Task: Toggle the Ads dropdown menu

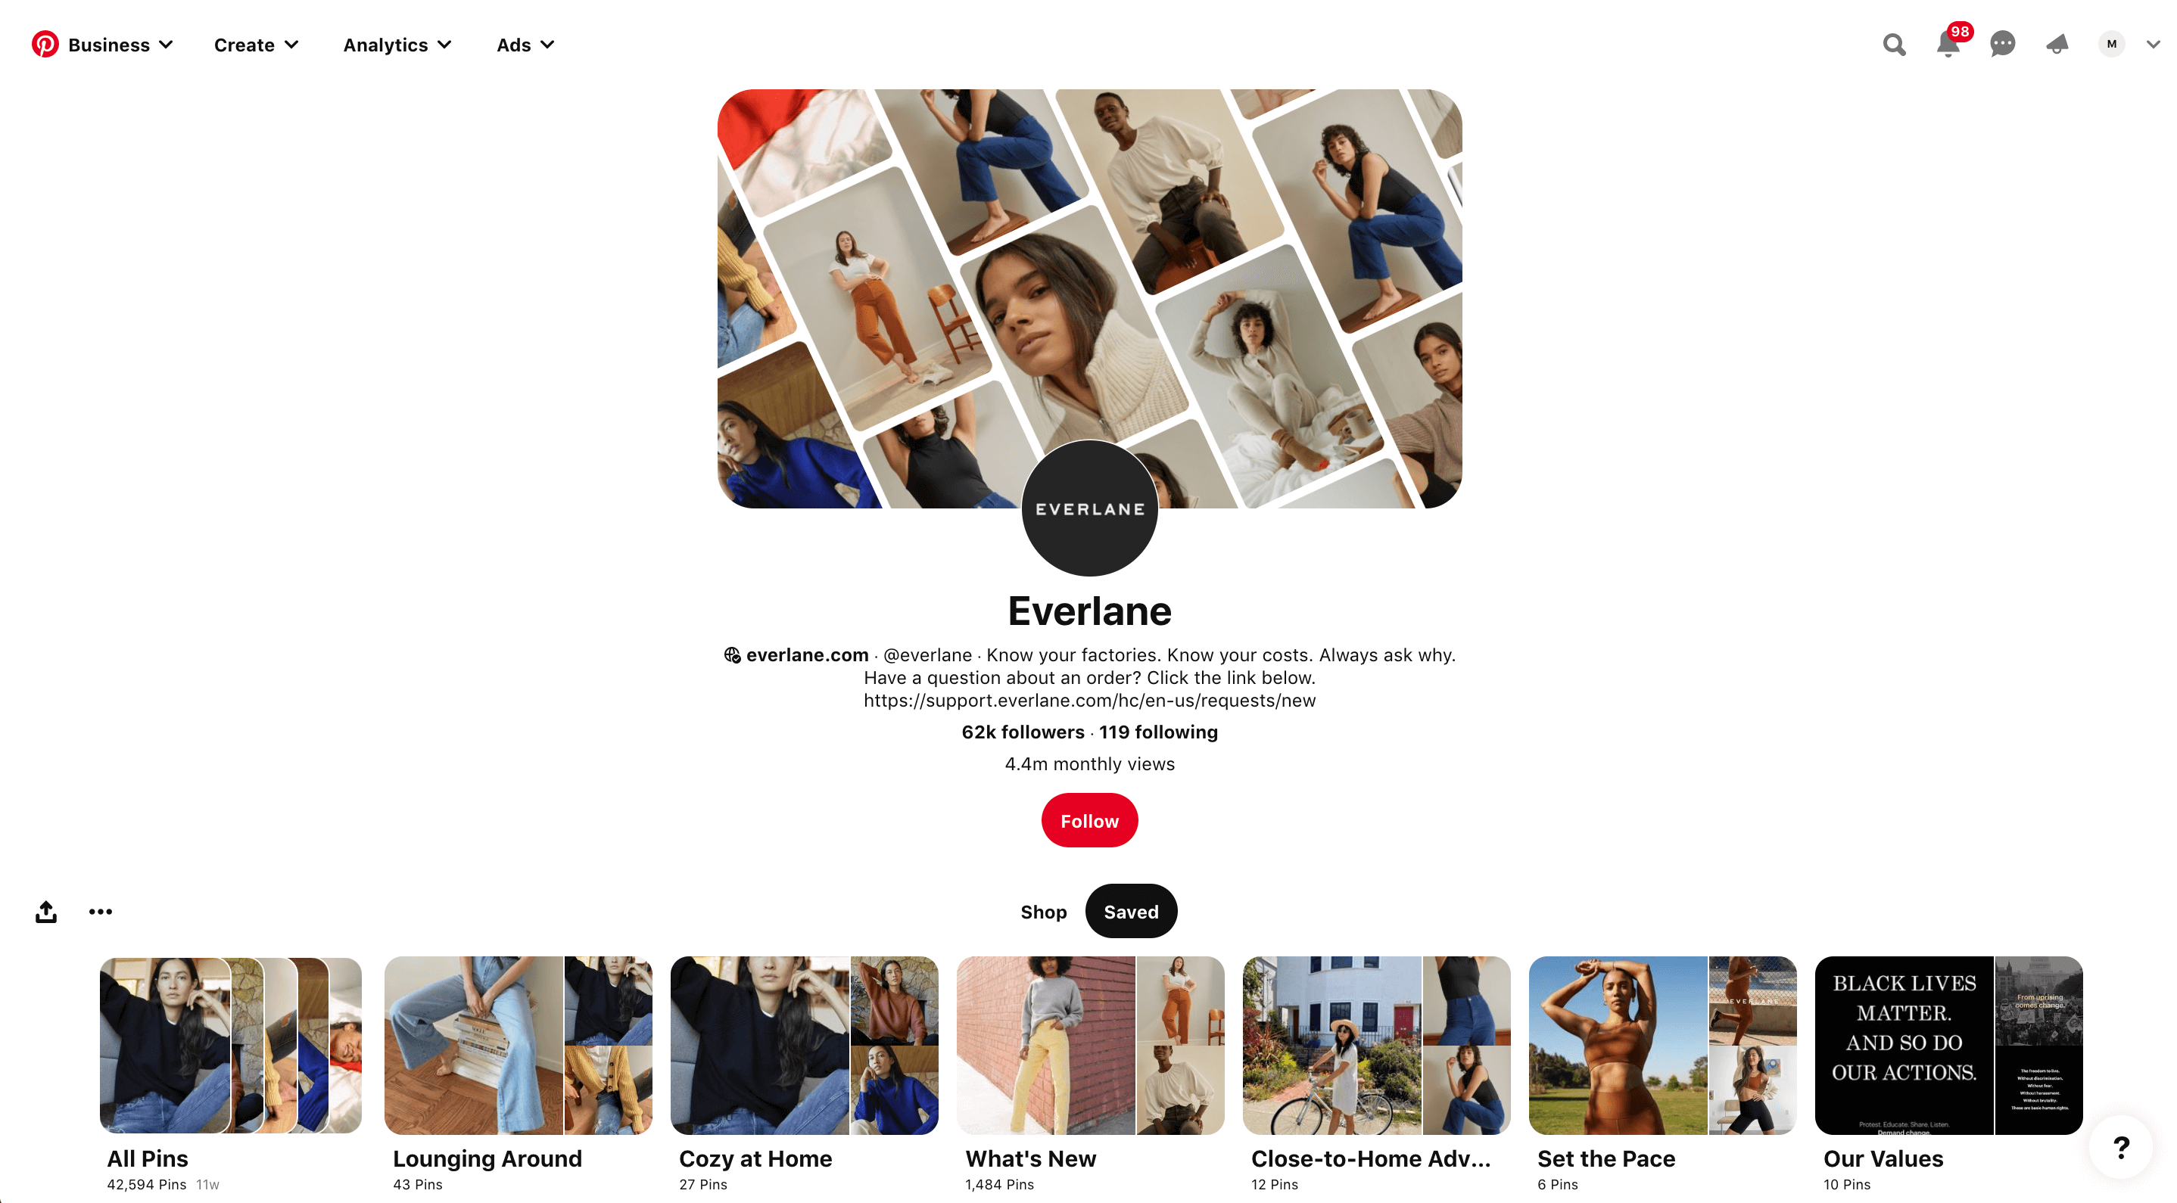Action: pos(525,45)
